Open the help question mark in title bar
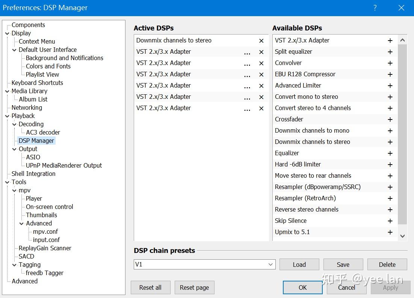 pyautogui.click(x=375, y=8)
